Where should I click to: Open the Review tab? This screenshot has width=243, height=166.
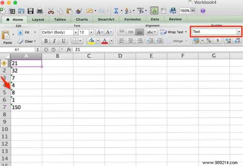175,19
